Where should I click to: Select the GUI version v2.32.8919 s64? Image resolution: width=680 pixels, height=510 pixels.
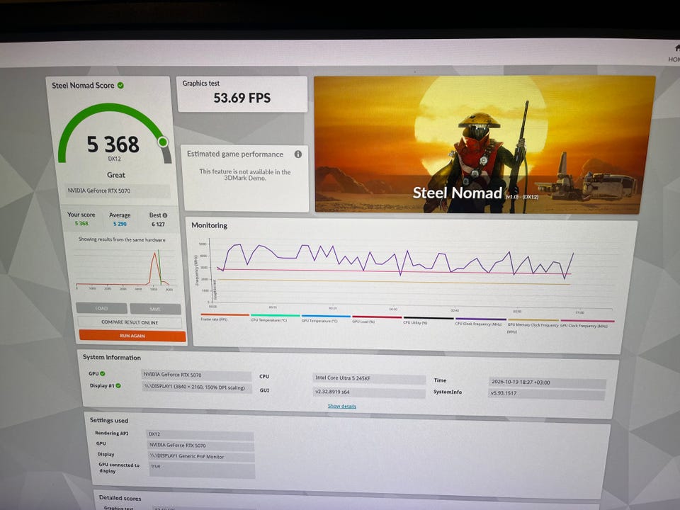pos(368,392)
